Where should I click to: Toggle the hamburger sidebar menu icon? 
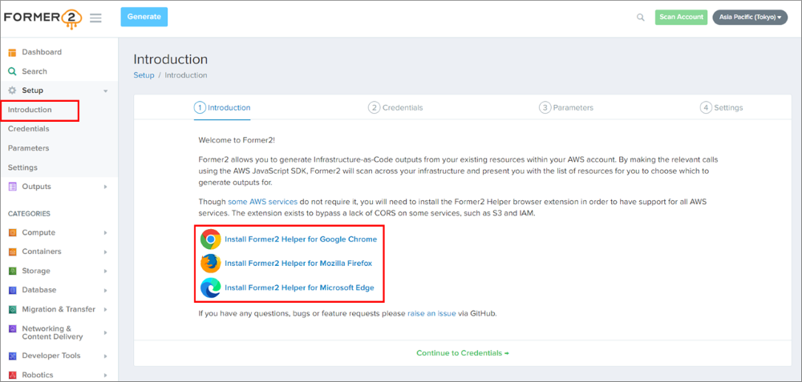click(x=95, y=18)
